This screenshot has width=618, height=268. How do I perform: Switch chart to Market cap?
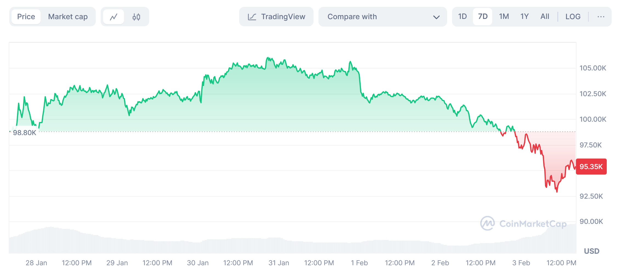[x=68, y=17]
